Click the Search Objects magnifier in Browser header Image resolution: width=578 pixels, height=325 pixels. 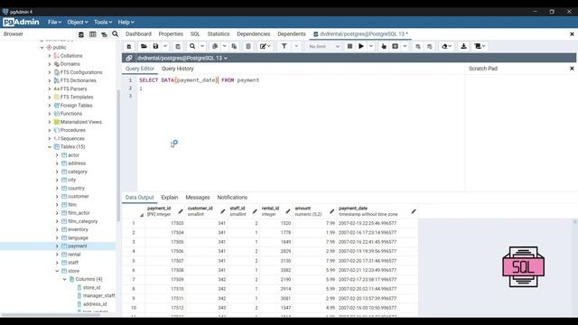[x=115, y=34]
